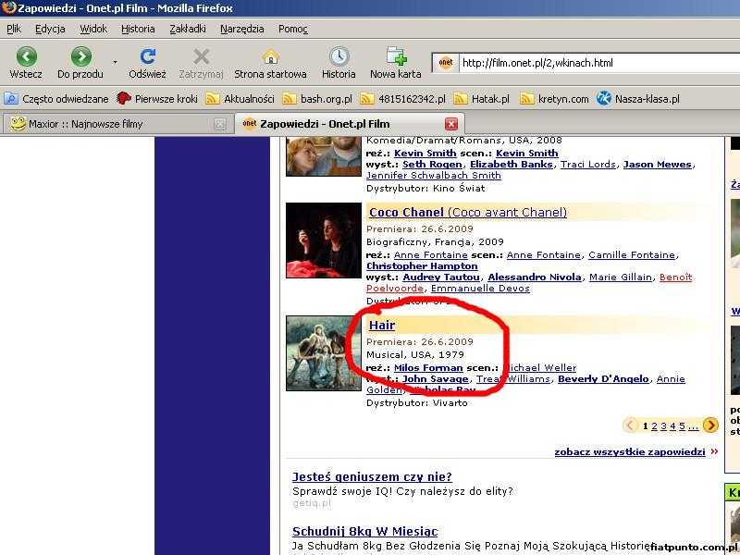740x555 pixels.
Task: Open the Jason Mewes actor link
Action: pos(658,165)
